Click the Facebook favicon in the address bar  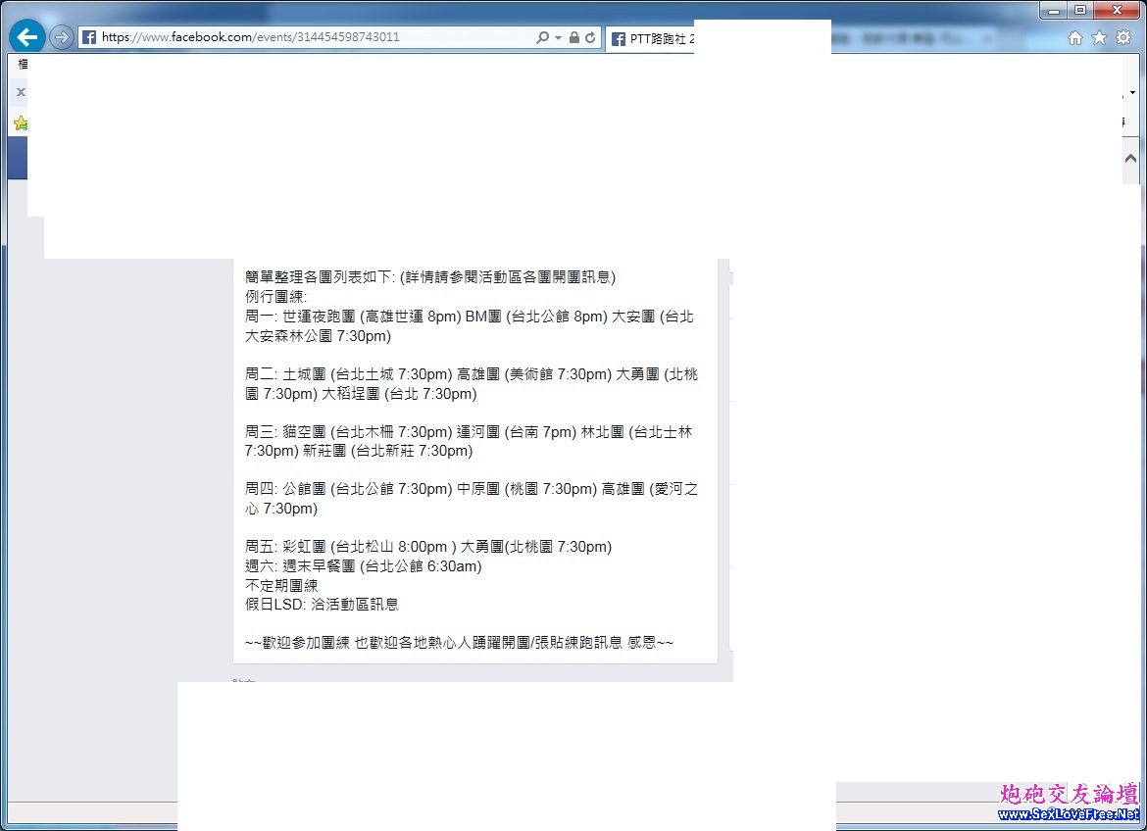pos(89,37)
